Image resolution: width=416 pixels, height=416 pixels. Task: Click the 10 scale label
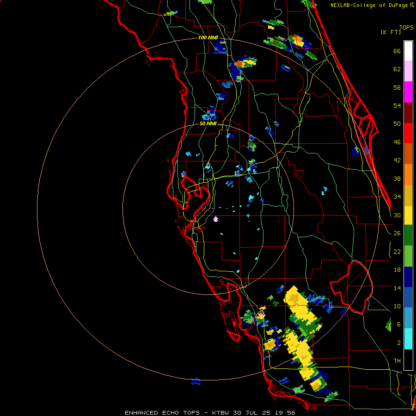[397, 306]
